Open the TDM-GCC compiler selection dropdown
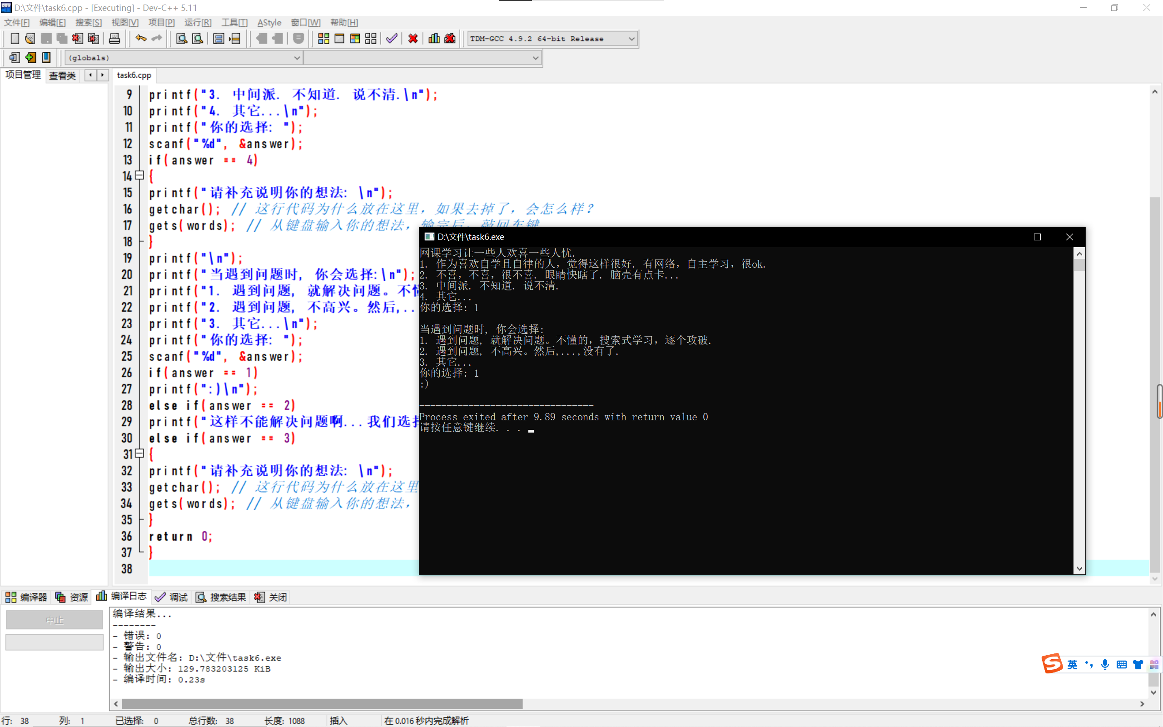1163x727 pixels. (631, 39)
